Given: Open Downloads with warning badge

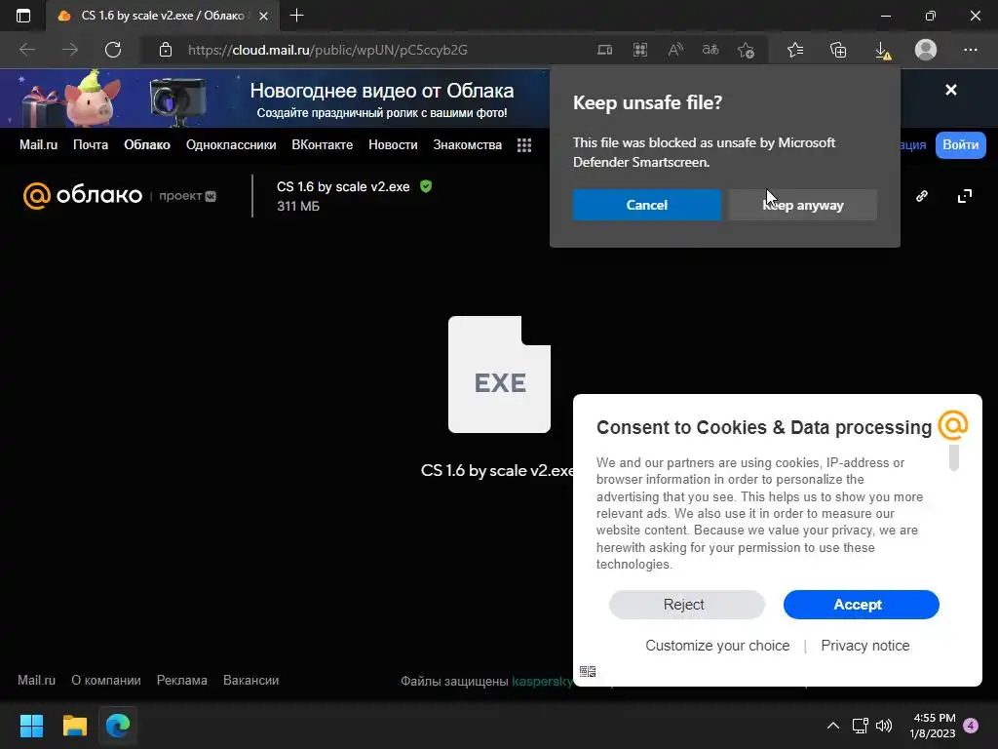Looking at the screenshot, I should click(883, 51).
